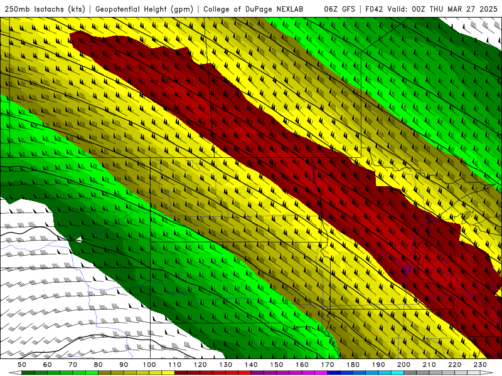Click the '250mb Isotachs (kts)' title text

(x=45, y=9)
